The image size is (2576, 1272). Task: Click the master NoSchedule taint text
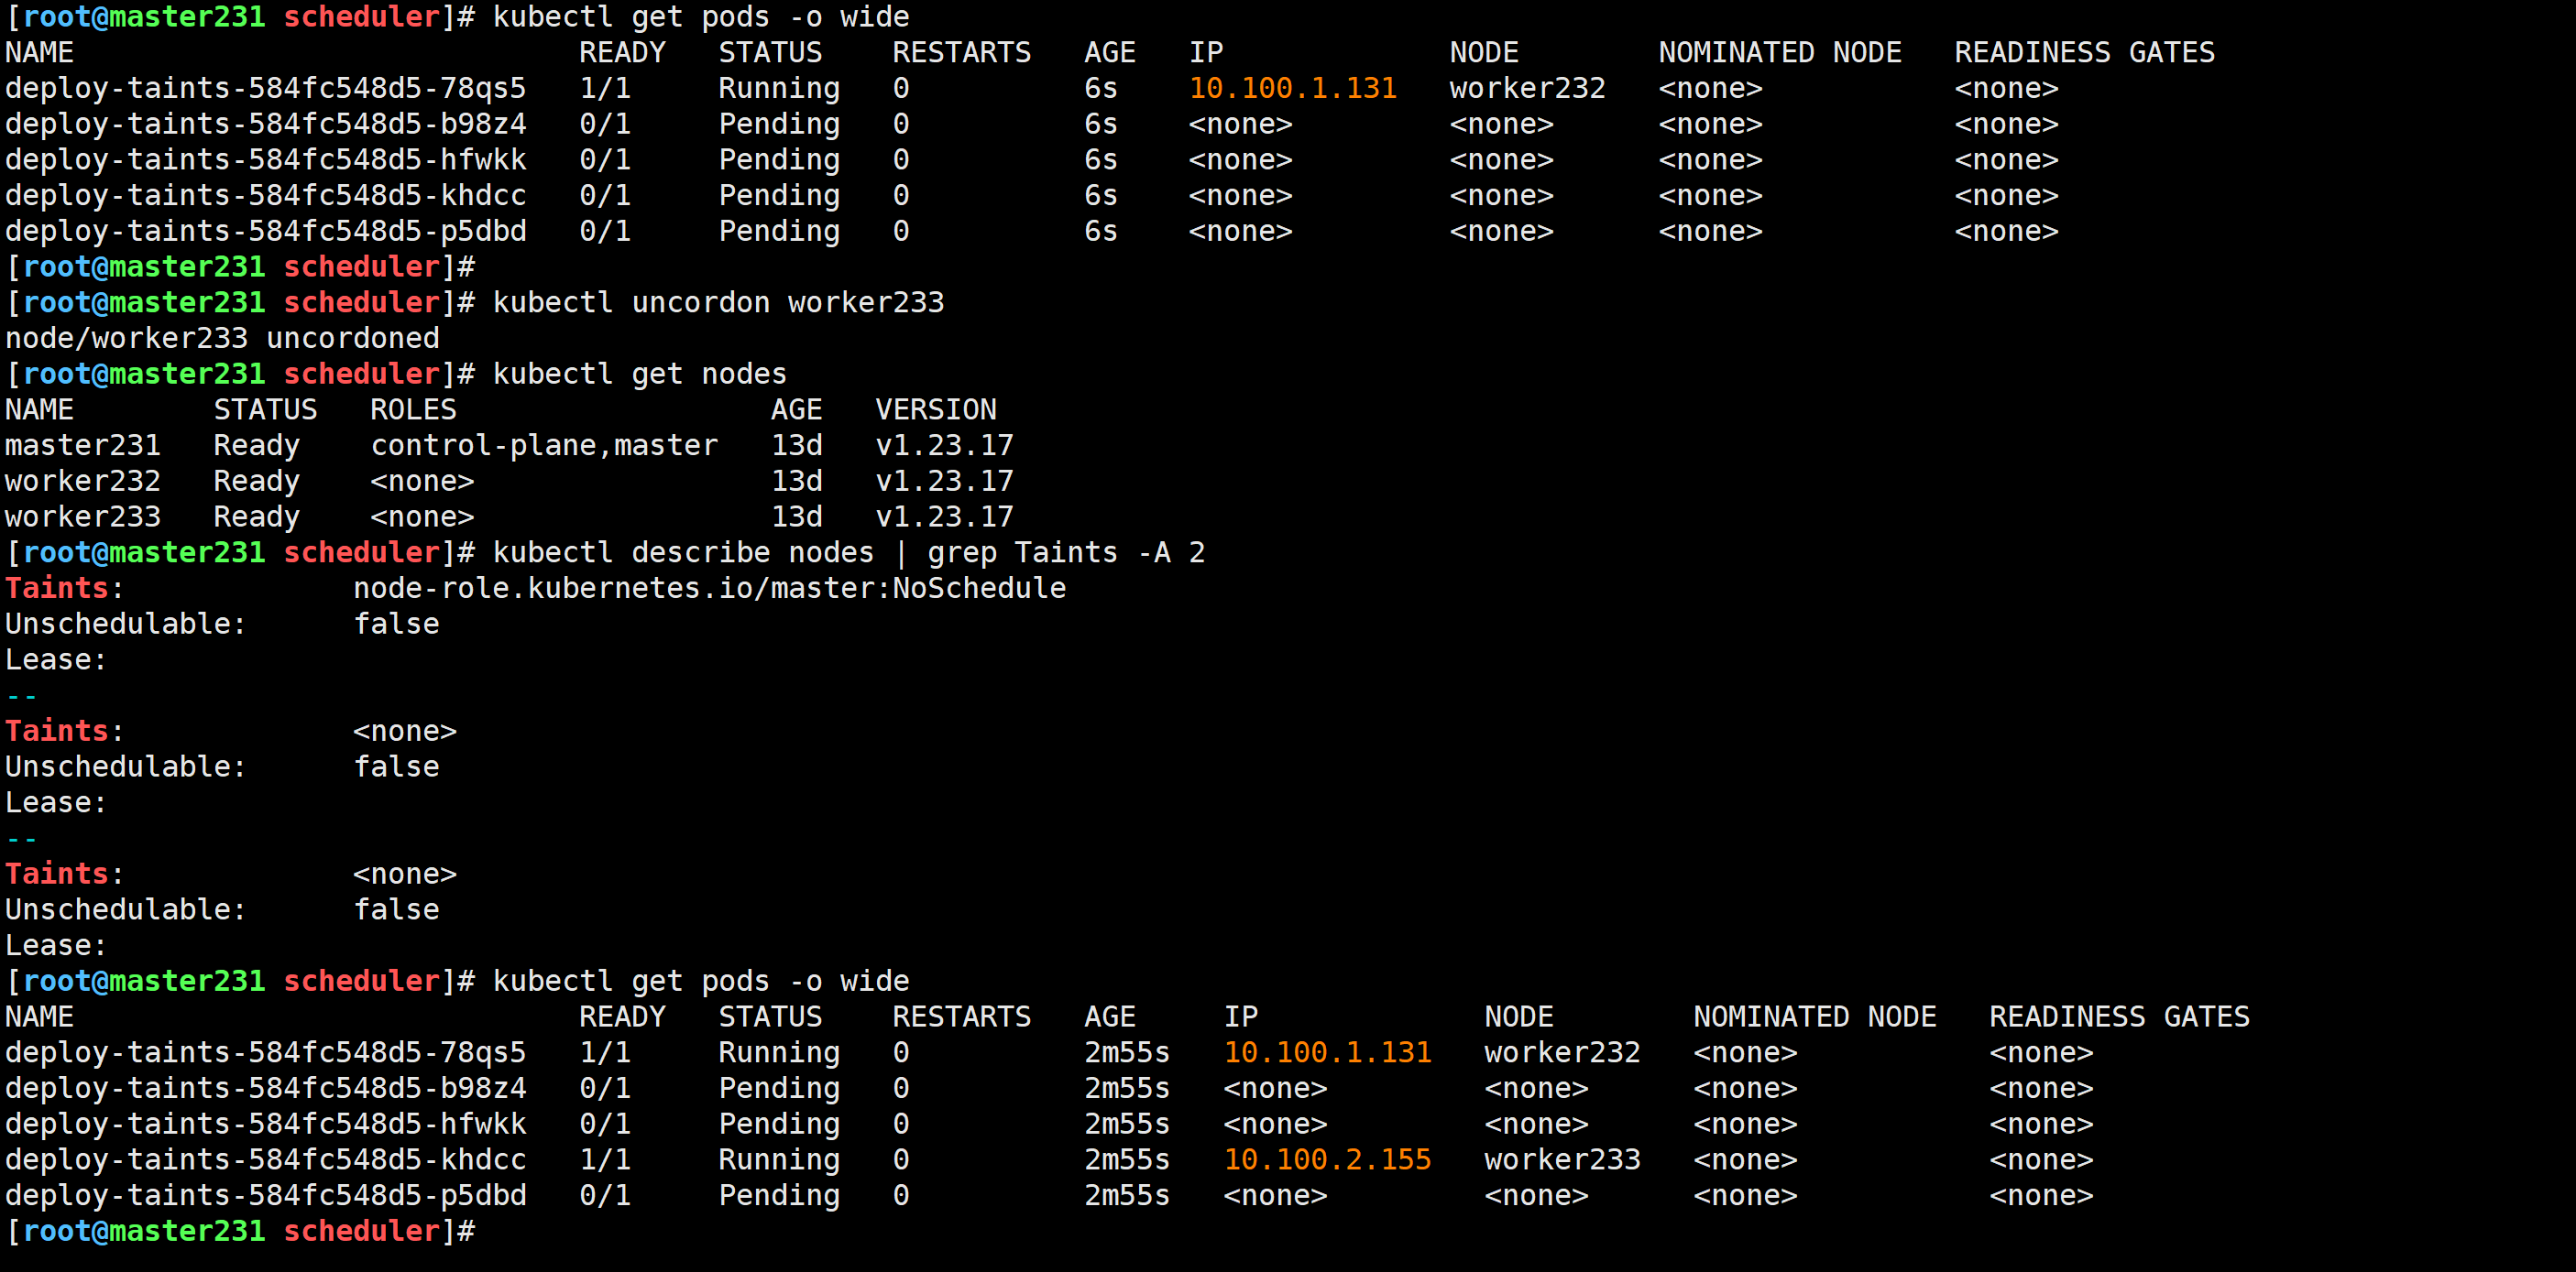coord(709,588)
